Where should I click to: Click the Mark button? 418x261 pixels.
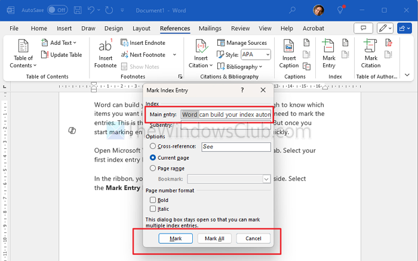pos(176,238)
